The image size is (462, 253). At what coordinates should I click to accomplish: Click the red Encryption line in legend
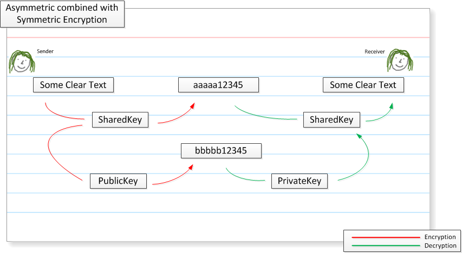point(385,237)
